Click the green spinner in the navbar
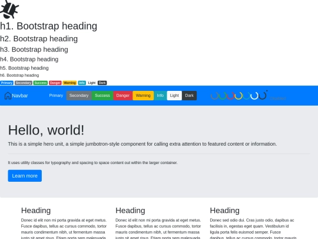Viewport: 318px width, 239px height. 223,96
